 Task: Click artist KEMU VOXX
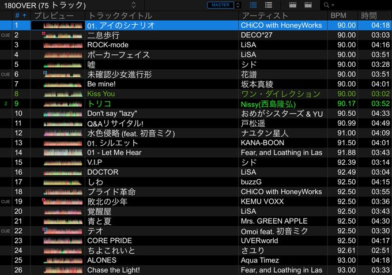click(262, 202)
